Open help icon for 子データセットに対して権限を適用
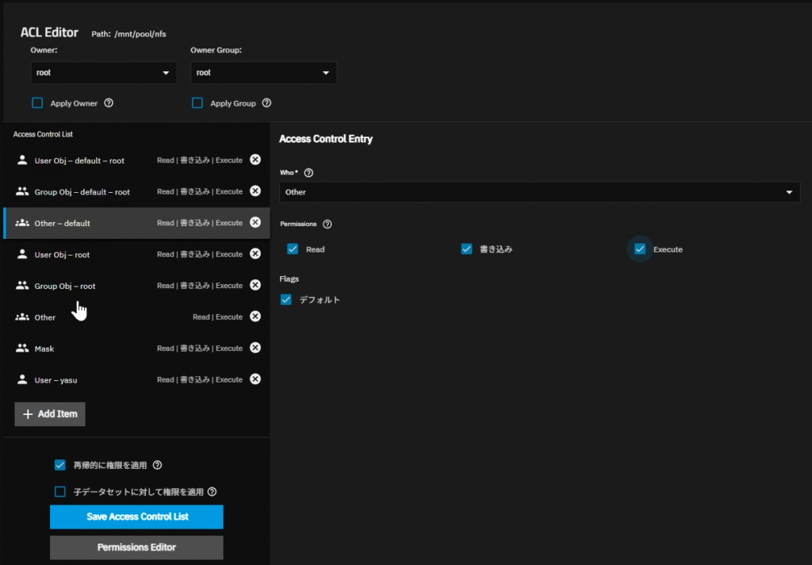Image resolution: width=812 pixels, height=565 pixels. pyautogui.click(x=213, y=491)
